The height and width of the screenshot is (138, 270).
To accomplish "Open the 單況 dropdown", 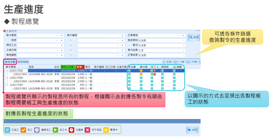I will coord(184,46).
